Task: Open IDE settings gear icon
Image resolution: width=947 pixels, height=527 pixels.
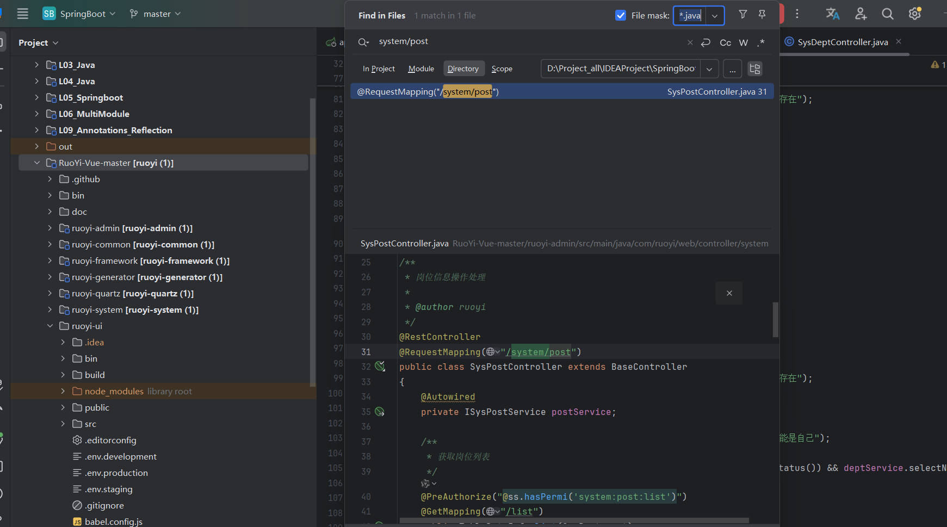Action: 915,14
